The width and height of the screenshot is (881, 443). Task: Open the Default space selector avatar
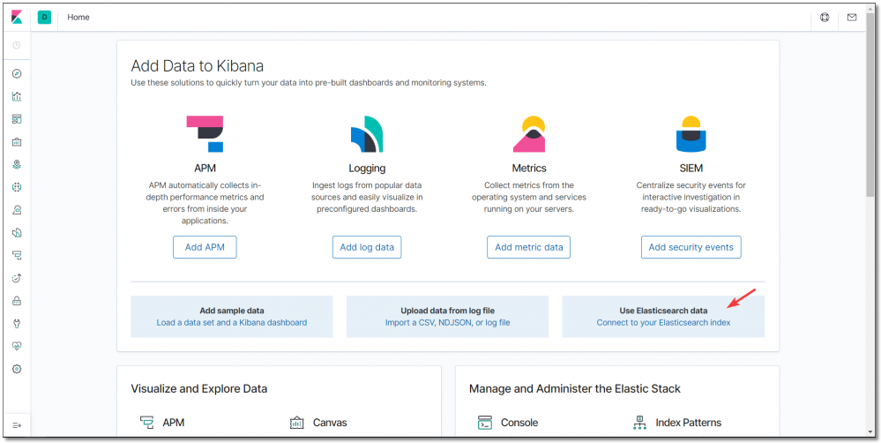coord(44,18)
